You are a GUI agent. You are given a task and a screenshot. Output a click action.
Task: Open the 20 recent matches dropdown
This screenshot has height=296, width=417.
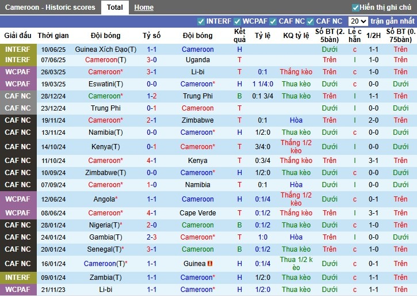[358, 21]
